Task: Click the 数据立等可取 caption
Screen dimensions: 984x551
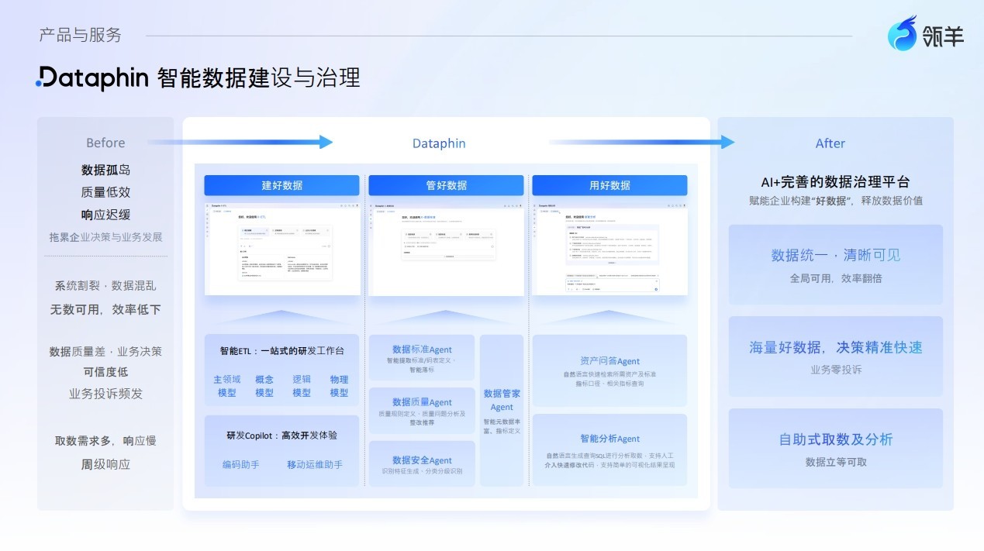Action: [836, 462]
